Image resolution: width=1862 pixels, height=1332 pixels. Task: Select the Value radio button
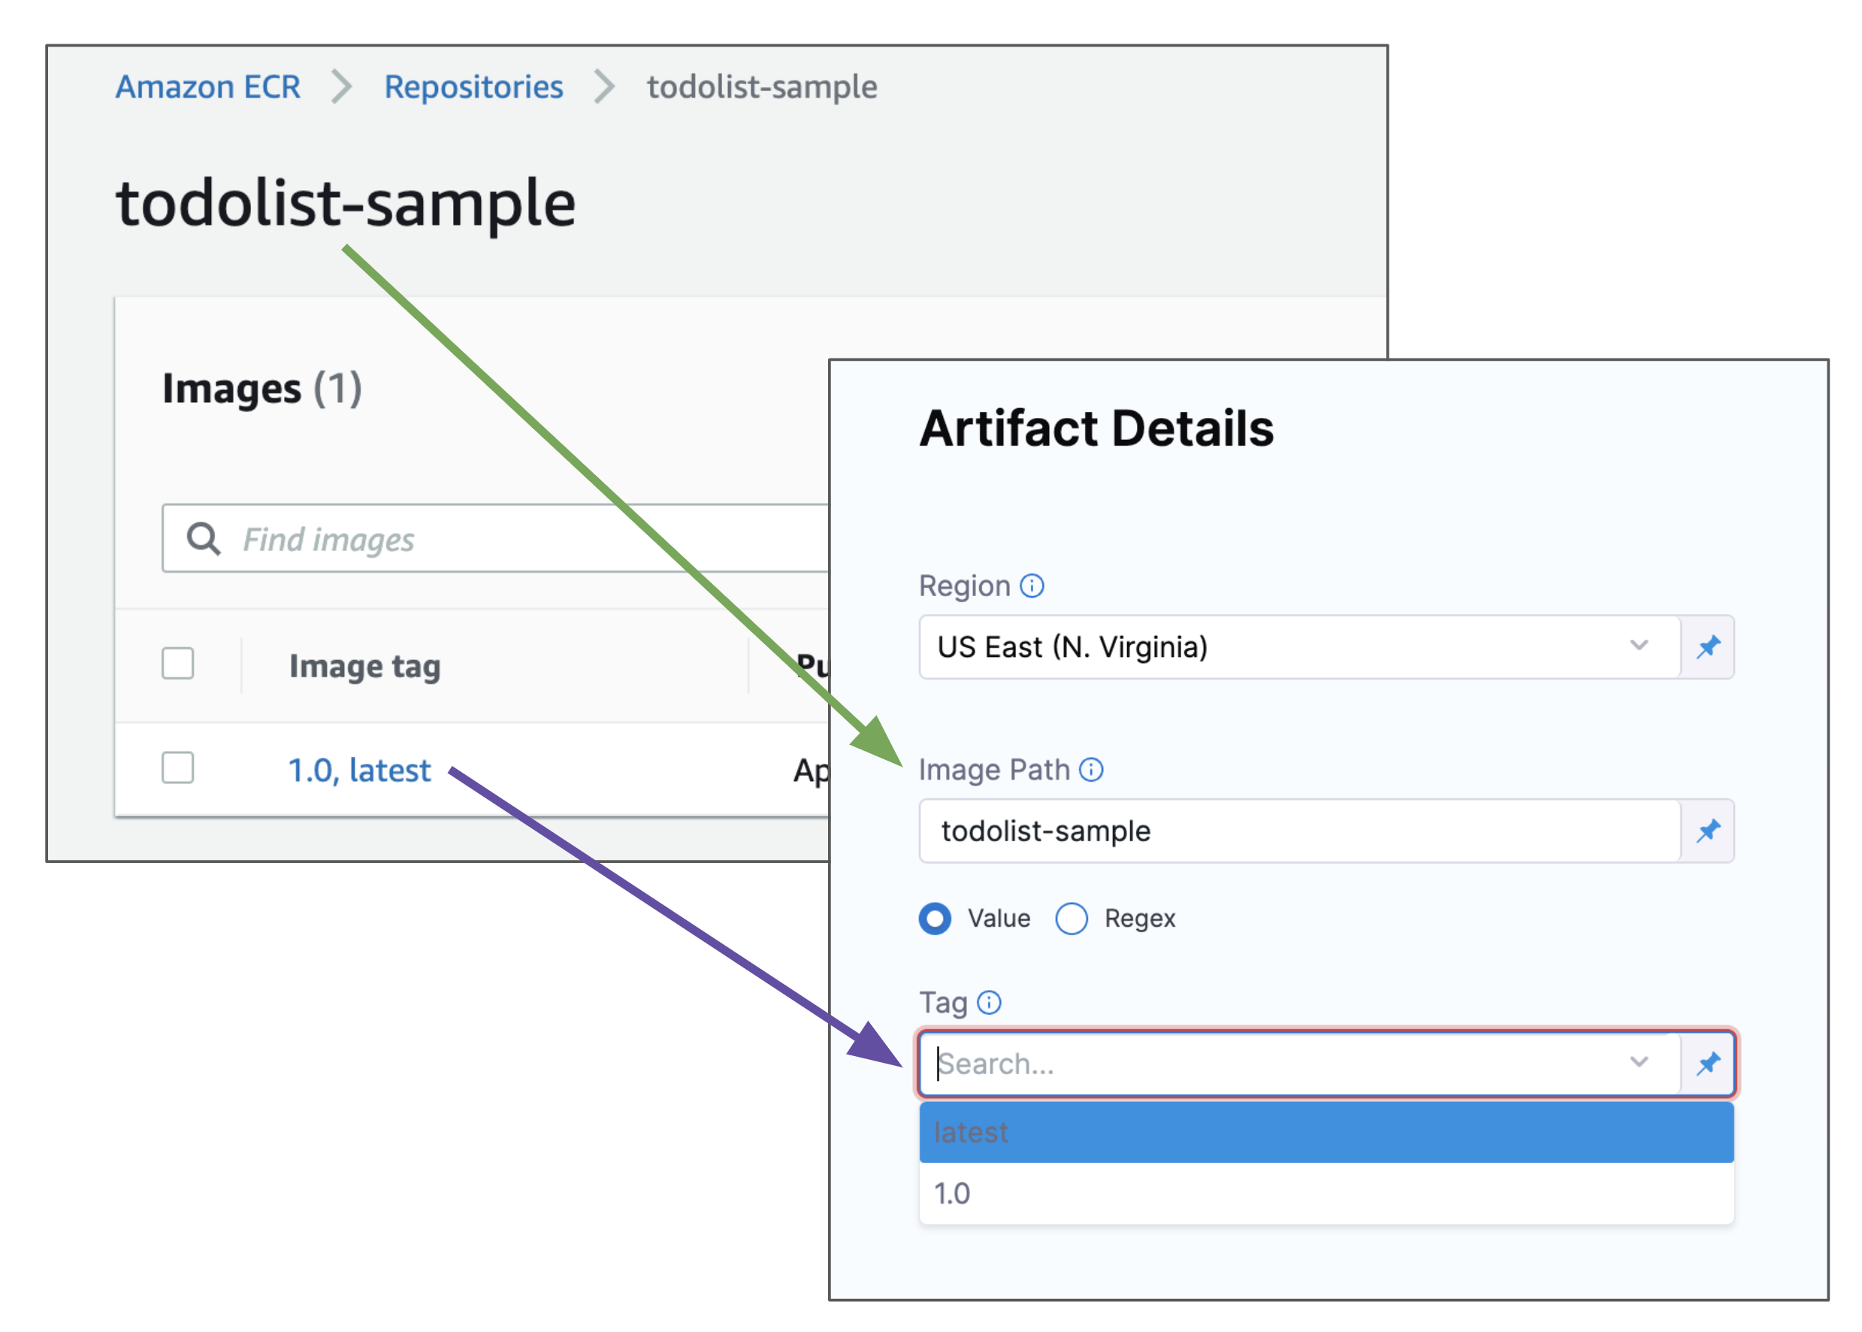click(x=935, y=918)
